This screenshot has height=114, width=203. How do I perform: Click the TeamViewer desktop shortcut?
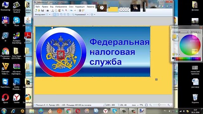(5, 83)
